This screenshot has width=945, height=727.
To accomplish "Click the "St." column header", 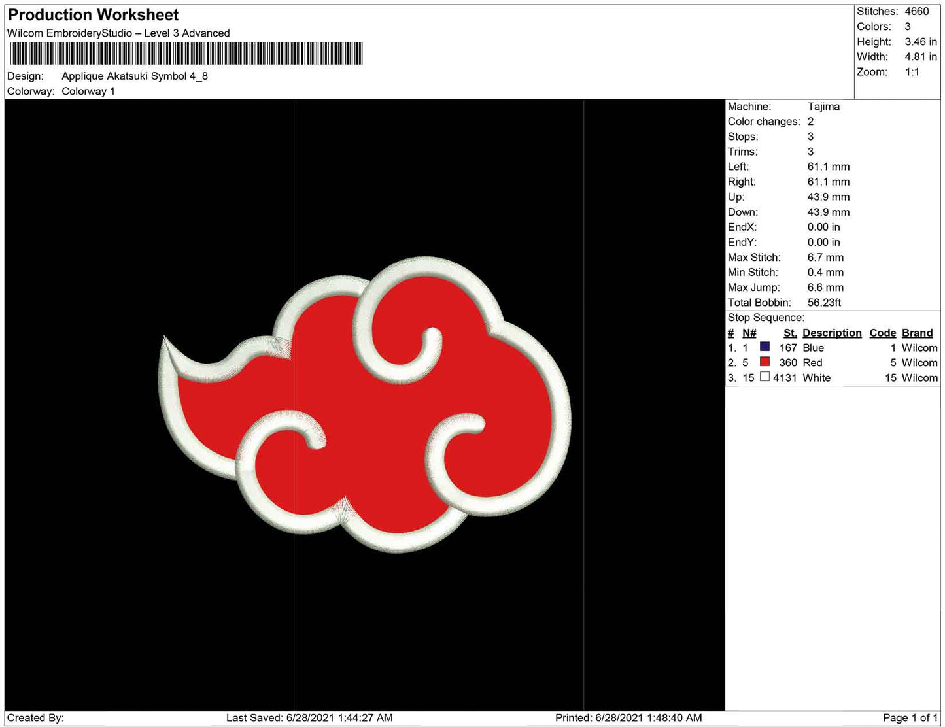I will click(x=790, y=333).
